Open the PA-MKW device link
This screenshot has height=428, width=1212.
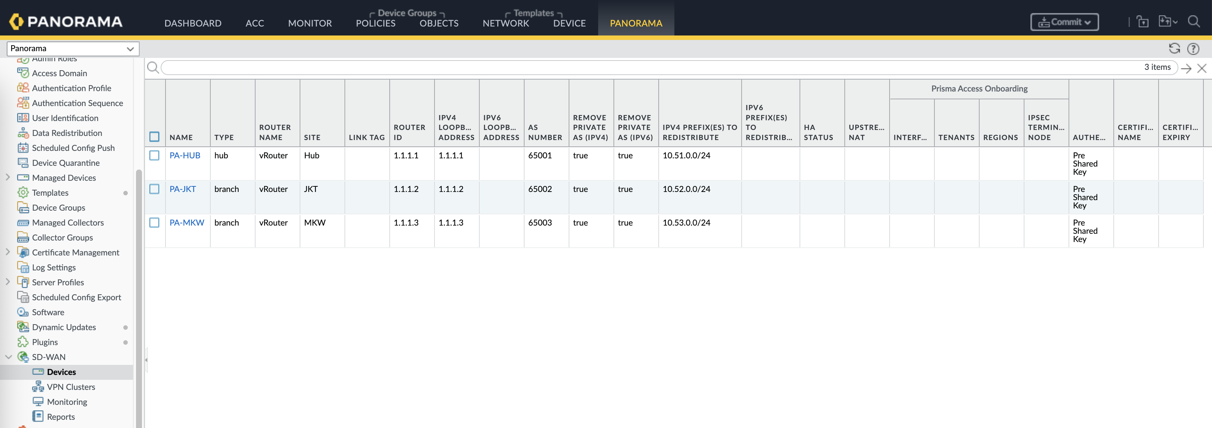tap(187, 223)
